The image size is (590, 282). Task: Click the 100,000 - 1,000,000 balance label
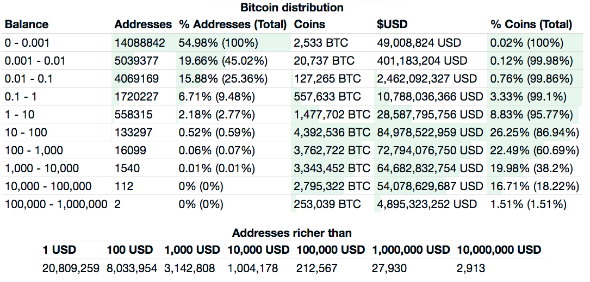pyautogui.click(x=56, y=204)
